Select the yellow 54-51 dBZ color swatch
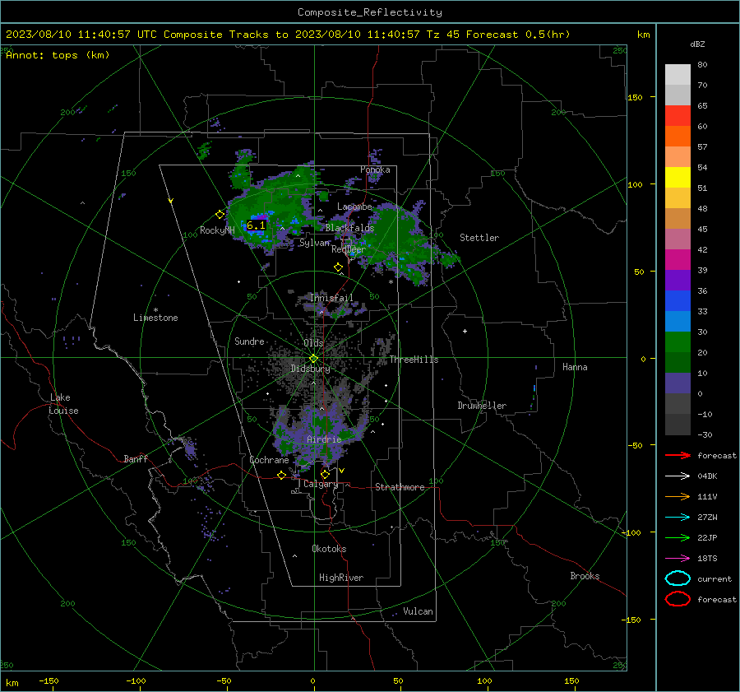 678,178
